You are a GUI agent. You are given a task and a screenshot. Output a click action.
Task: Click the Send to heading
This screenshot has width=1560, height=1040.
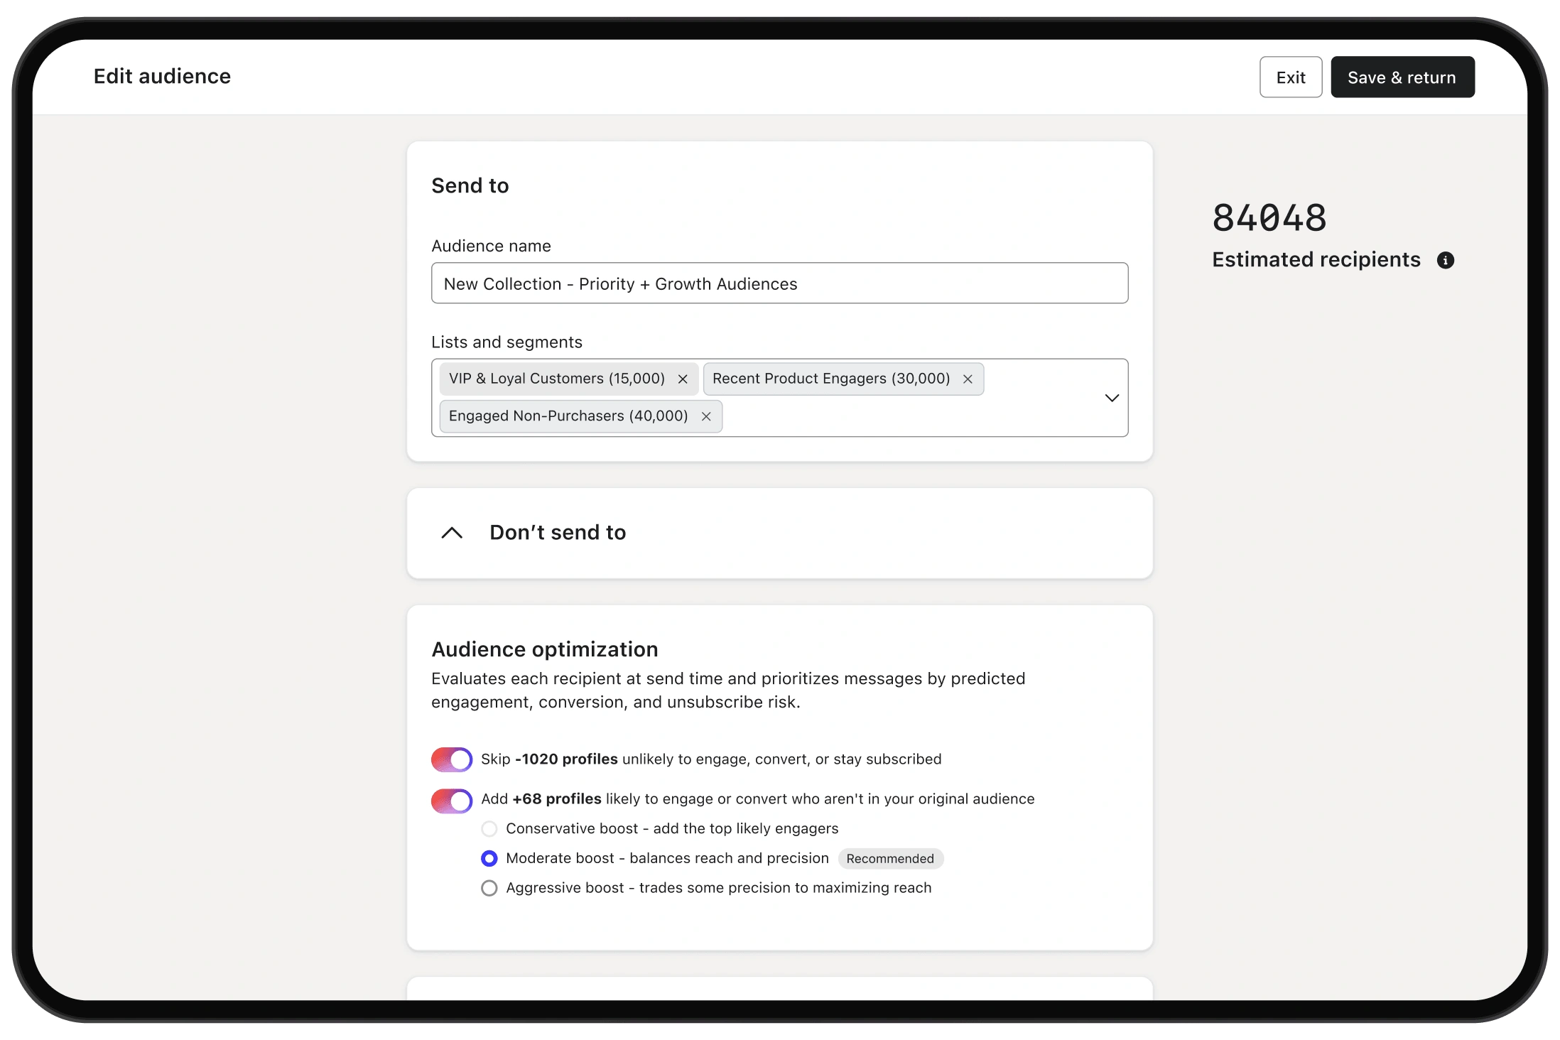pos(470,185)
